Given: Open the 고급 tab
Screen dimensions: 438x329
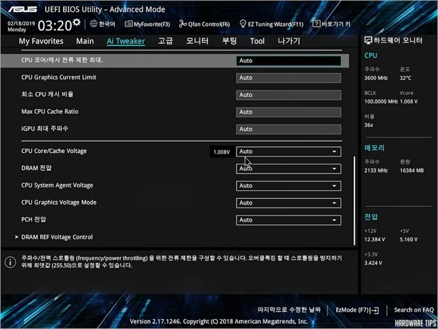Looking at the screenshot, I should 166,41.
